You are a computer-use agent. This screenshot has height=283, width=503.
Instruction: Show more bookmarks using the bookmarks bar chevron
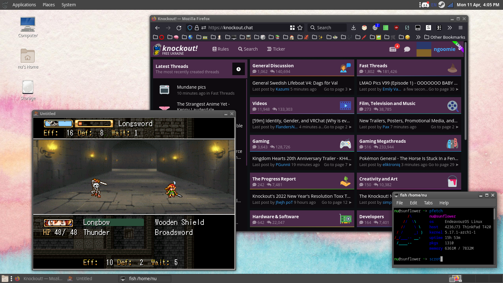pyautogui.click(x=418, y=37)
